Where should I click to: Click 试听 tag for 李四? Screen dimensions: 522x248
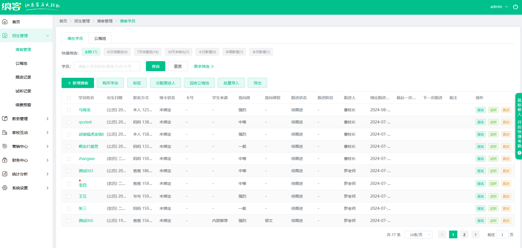493,184
